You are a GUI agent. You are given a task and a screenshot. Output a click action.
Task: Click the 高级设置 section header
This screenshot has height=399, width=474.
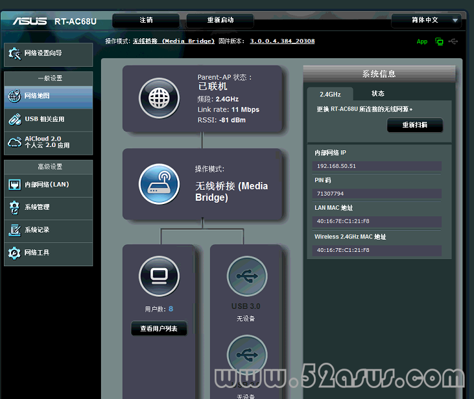point(49,167)
